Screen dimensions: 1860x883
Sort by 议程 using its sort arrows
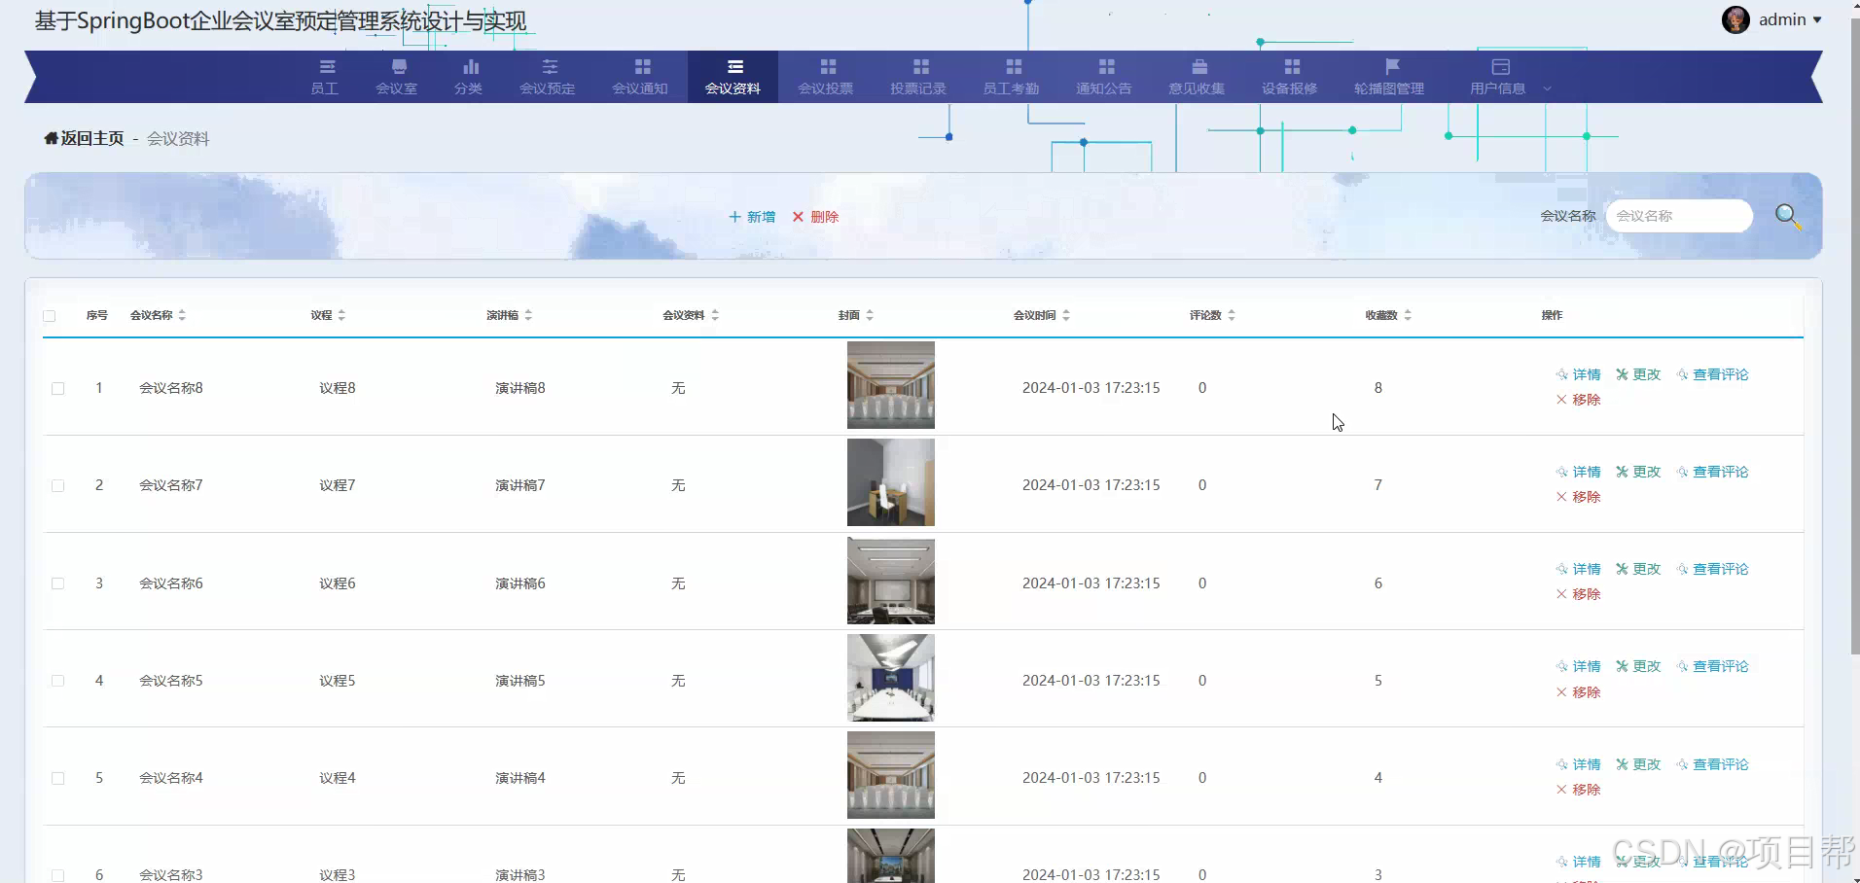[341, 315]
